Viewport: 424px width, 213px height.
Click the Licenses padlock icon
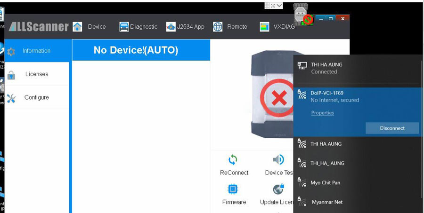click(11, 75)
